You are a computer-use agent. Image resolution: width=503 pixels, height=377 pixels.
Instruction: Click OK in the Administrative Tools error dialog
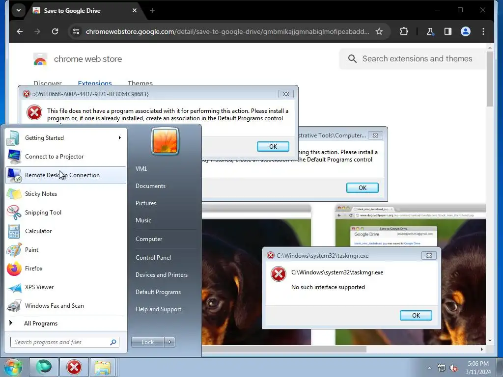pyautogui.click(x=362, y=188)
